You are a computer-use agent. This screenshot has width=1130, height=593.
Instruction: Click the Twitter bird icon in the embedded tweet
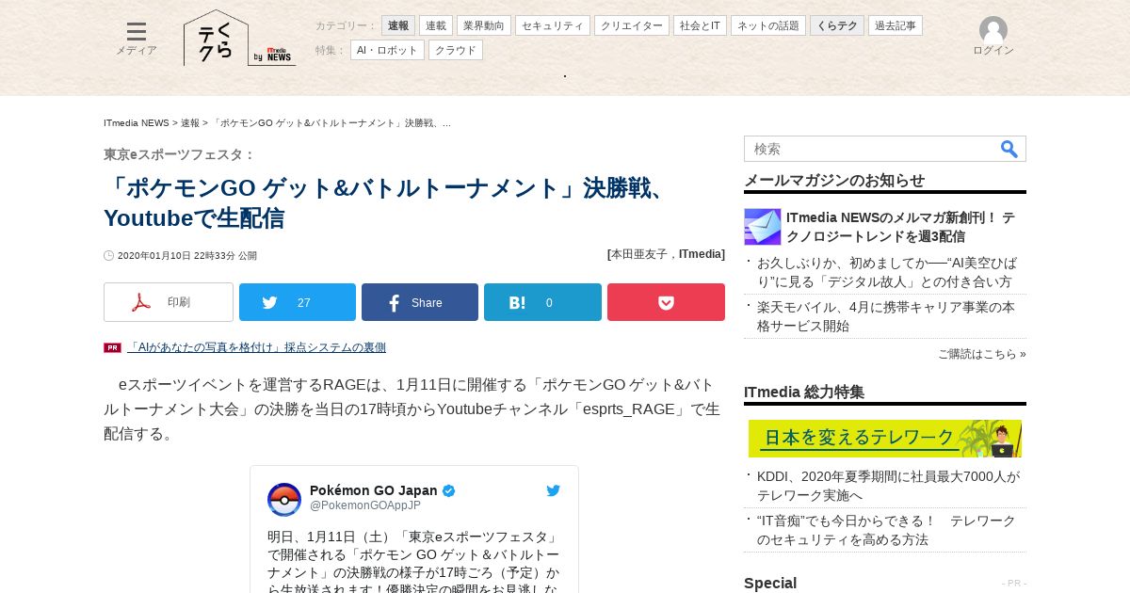554,490
